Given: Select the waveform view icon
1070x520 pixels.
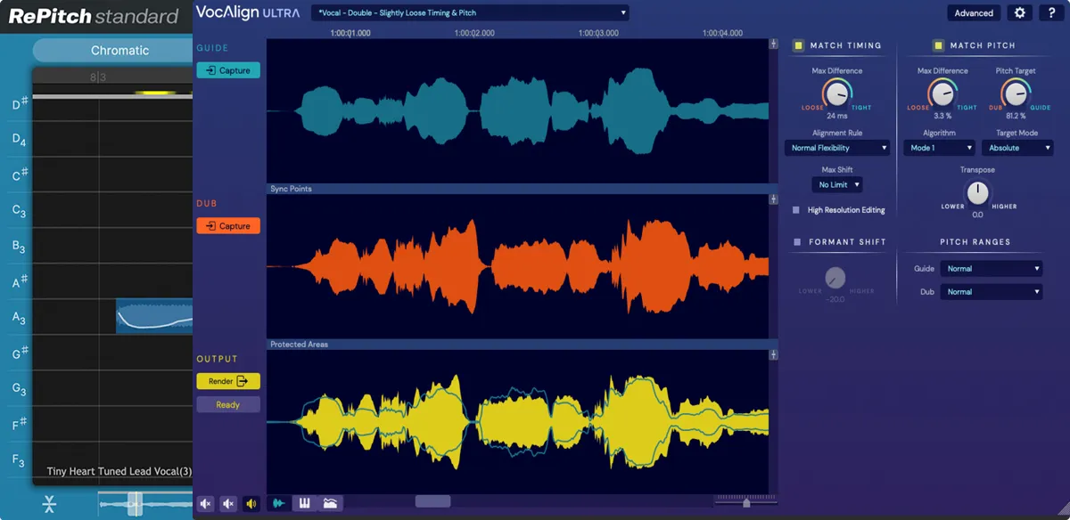Looking at the screenshot, I should 278,503.
